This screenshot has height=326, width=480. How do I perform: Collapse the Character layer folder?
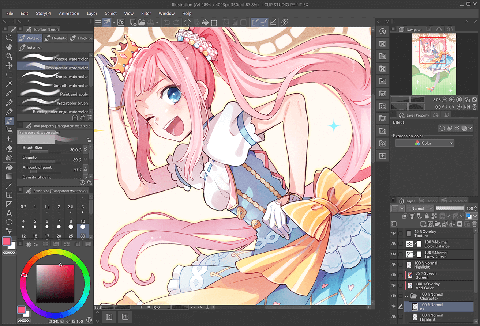pyautogui.click(x=406, y=296)
